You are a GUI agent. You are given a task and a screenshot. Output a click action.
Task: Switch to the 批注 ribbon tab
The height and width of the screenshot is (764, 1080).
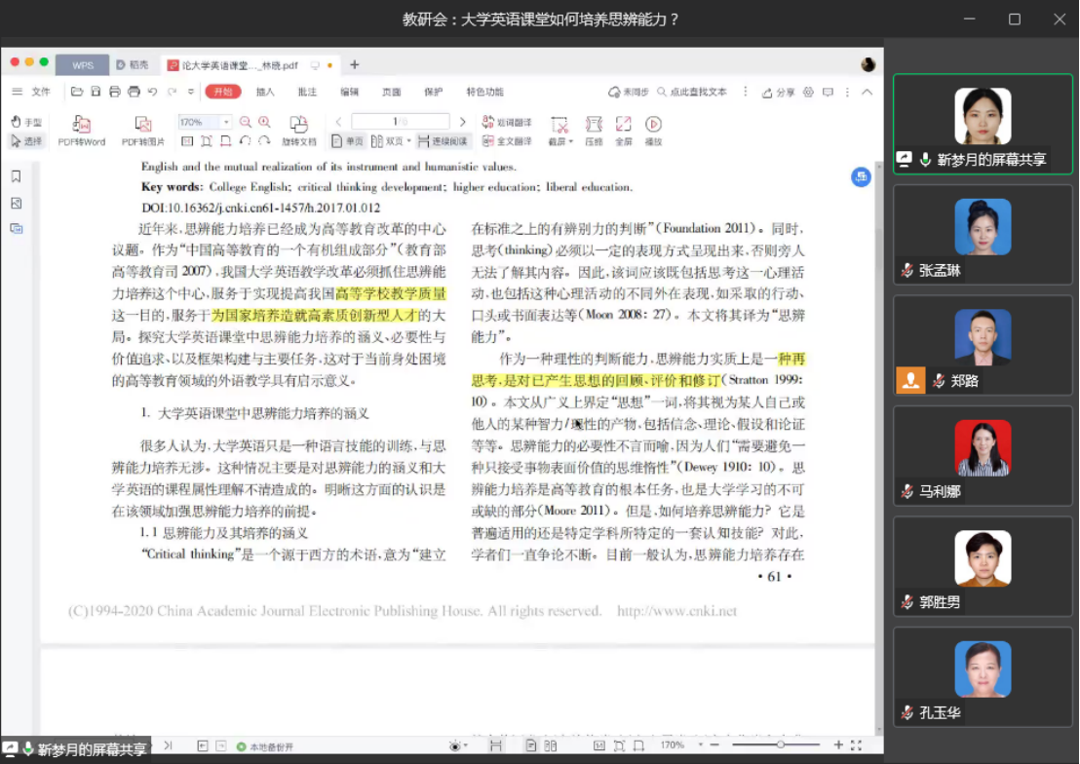pyautogui.click(x=307, y=92)
